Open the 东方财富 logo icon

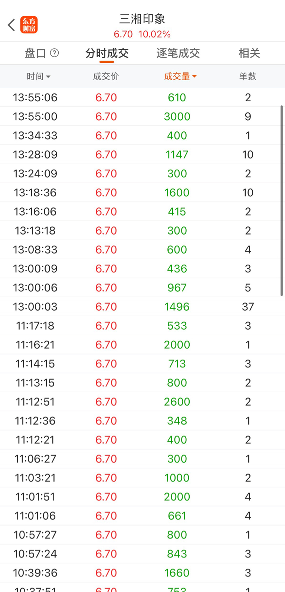coord(29,25)
